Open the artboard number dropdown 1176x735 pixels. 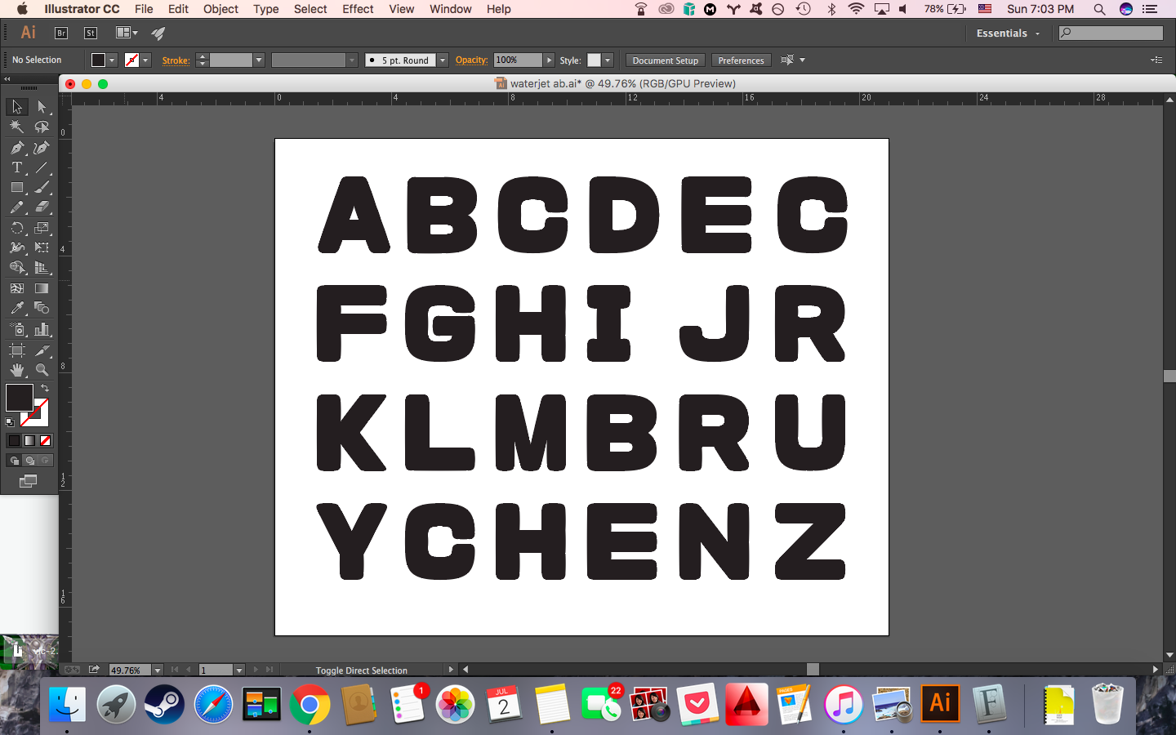coord(238,670)
